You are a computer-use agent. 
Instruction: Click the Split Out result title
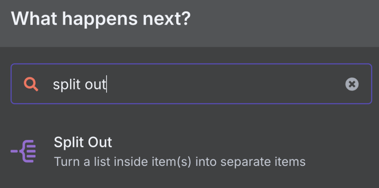83,142
